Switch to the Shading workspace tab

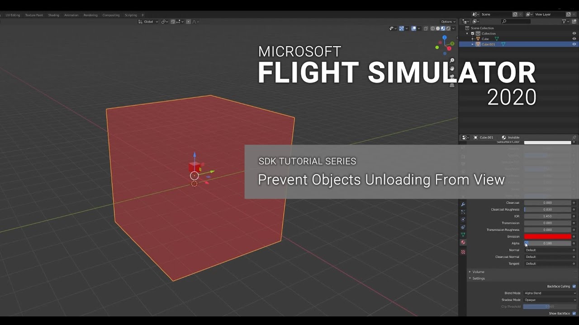[53, 15]
